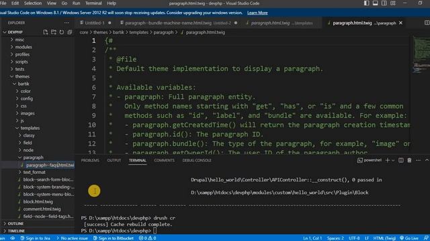Close the active paragraph.html.twig tab
This screenshot has height=241, width=430.
pyautogui.click(x=400, y=23)
